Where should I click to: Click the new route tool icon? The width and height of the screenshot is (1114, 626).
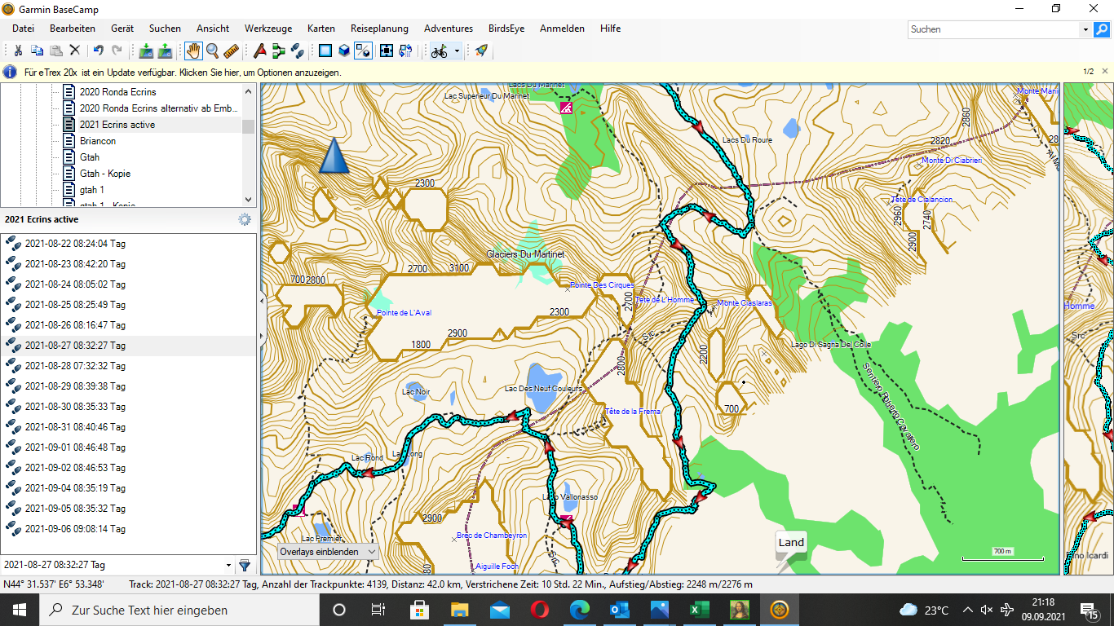pyautogui.click(x=279, y=51)
